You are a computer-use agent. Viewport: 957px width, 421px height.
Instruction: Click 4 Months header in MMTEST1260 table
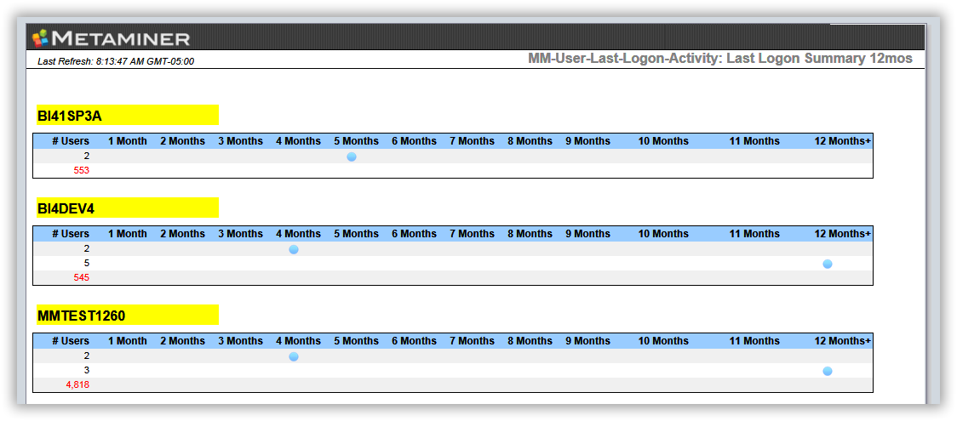[299, 341]
